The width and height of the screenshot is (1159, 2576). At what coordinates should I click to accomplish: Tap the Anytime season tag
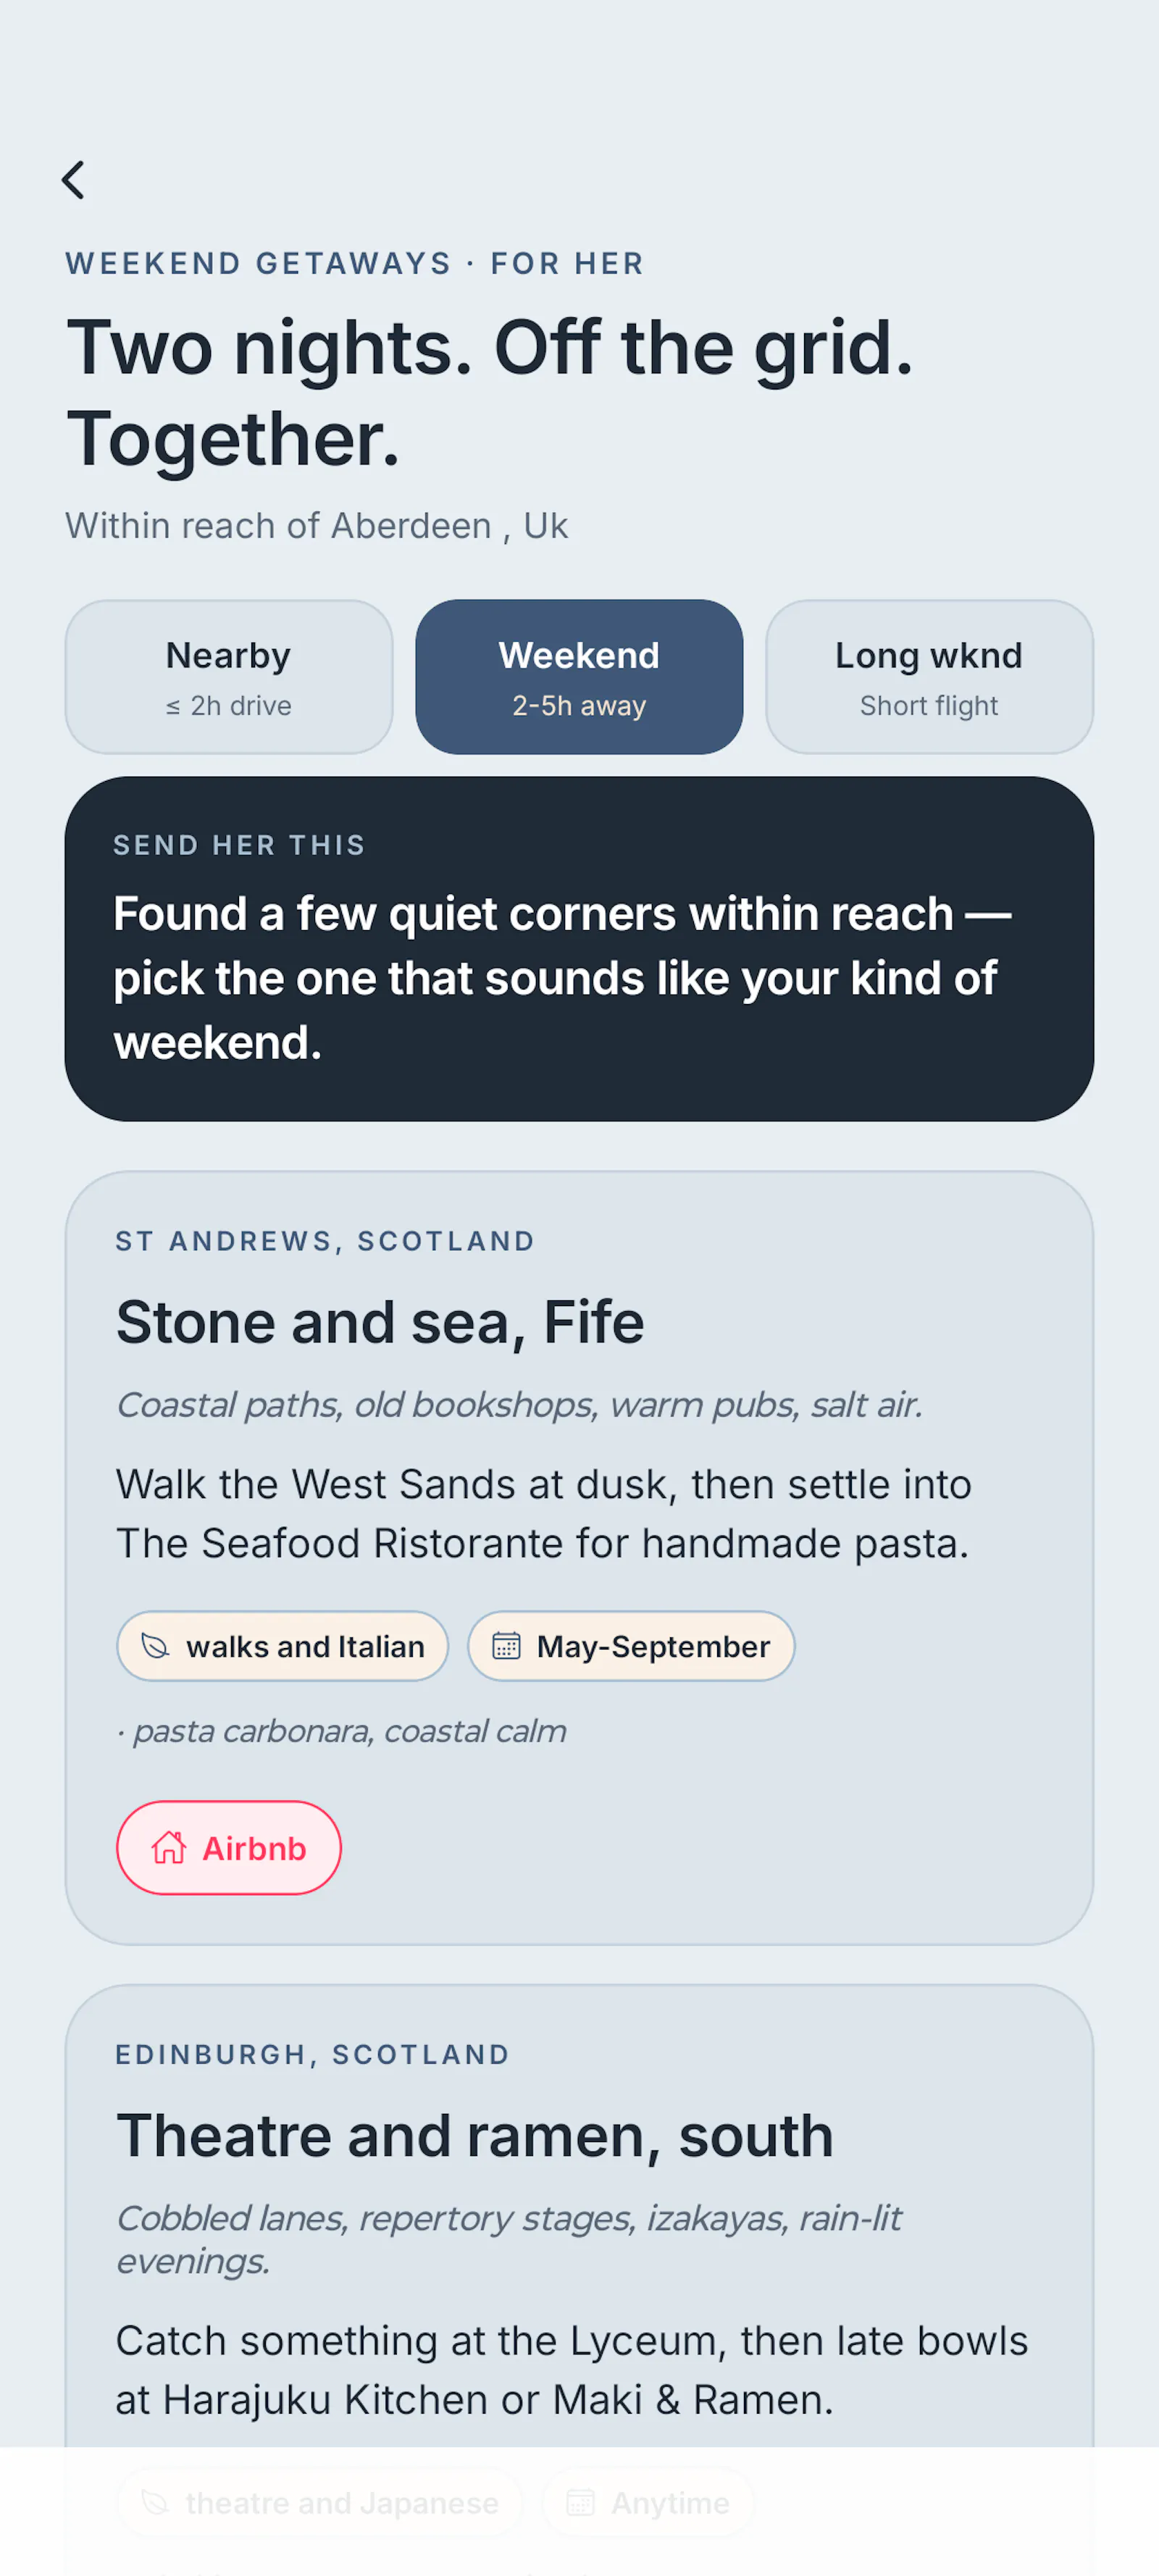pyautogui.click(x=648, y=2502)
